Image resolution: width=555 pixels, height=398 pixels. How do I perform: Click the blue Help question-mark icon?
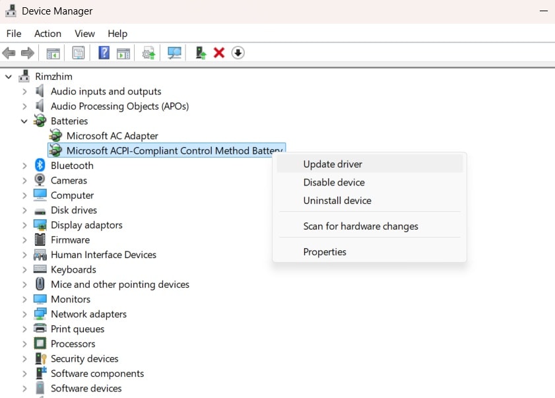pyautogui.click(x=104, y=53)
